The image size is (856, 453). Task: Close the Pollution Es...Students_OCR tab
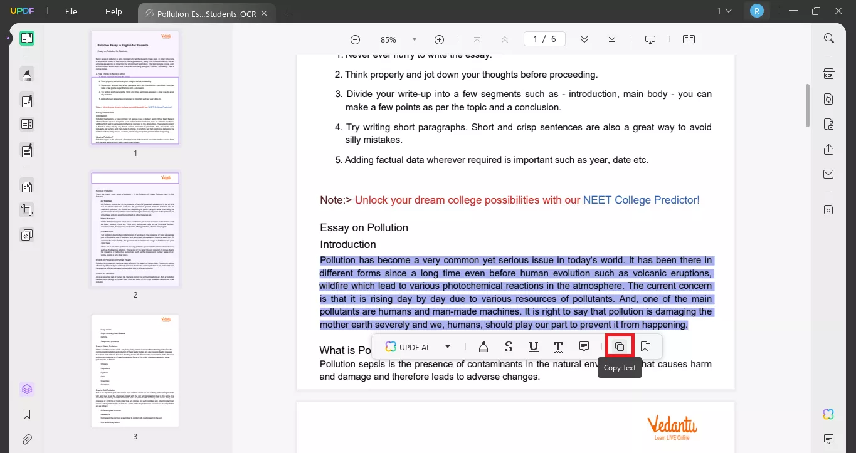pos(264,13)
